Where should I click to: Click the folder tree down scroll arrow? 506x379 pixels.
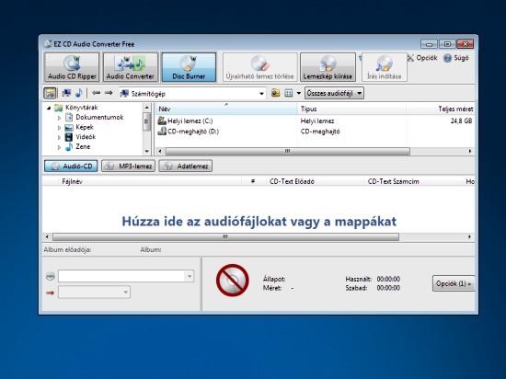click(147, 151)
